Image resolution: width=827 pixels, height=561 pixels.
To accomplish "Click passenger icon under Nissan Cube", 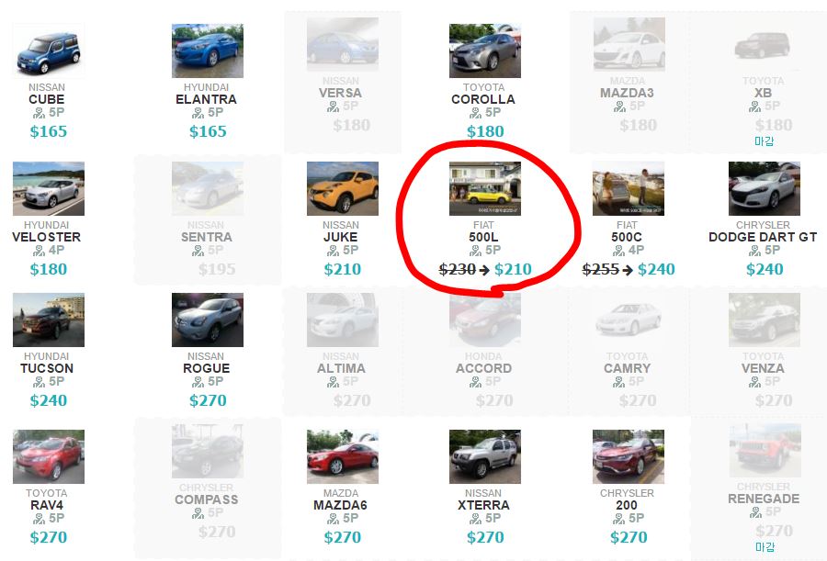I will [x=39, y=113].
